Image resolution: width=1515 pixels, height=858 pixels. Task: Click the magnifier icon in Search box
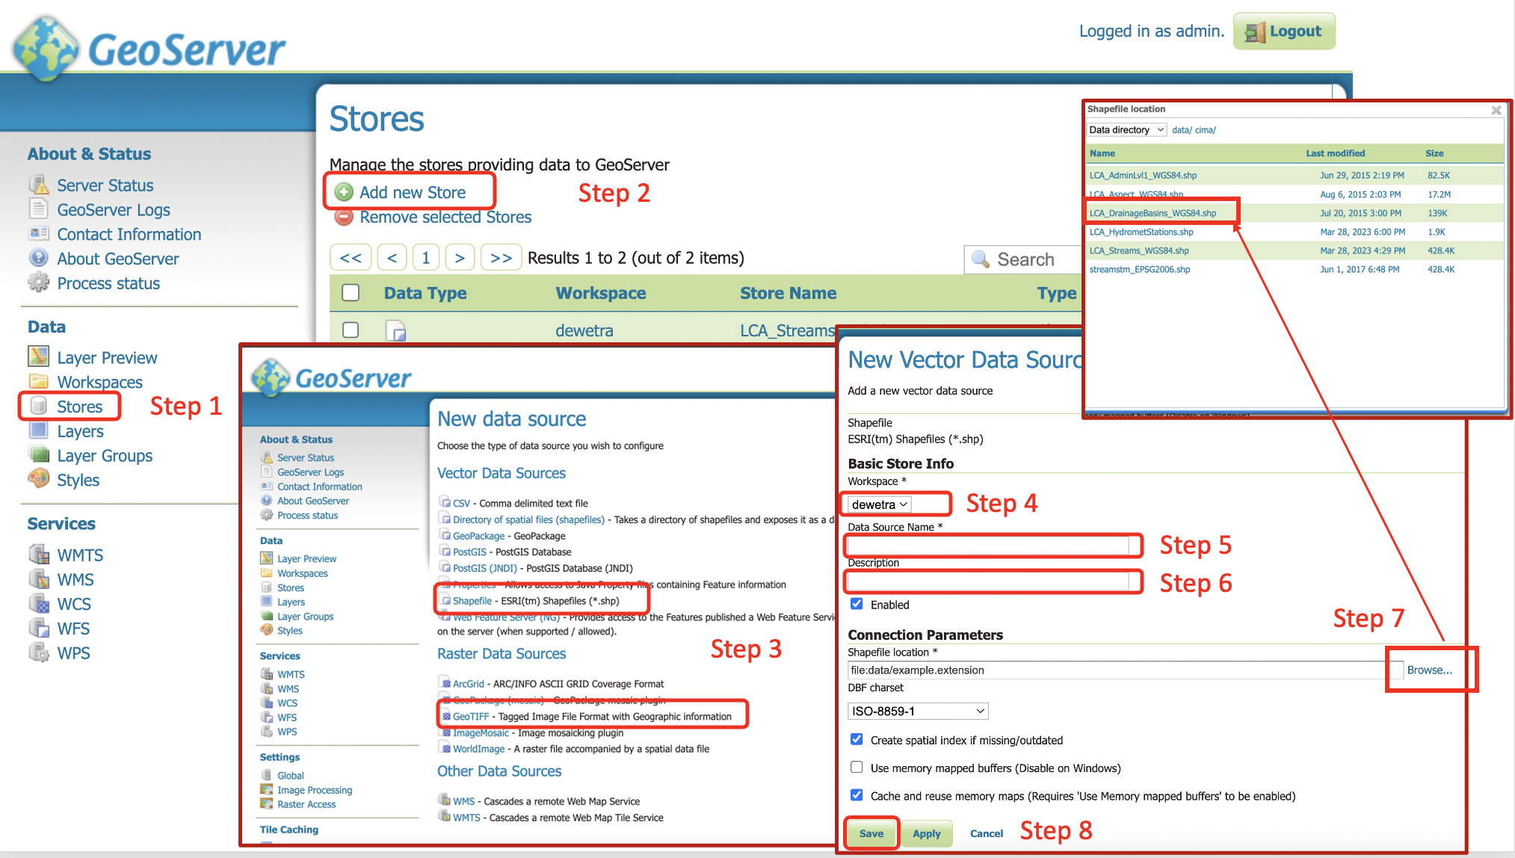(980, 259)
